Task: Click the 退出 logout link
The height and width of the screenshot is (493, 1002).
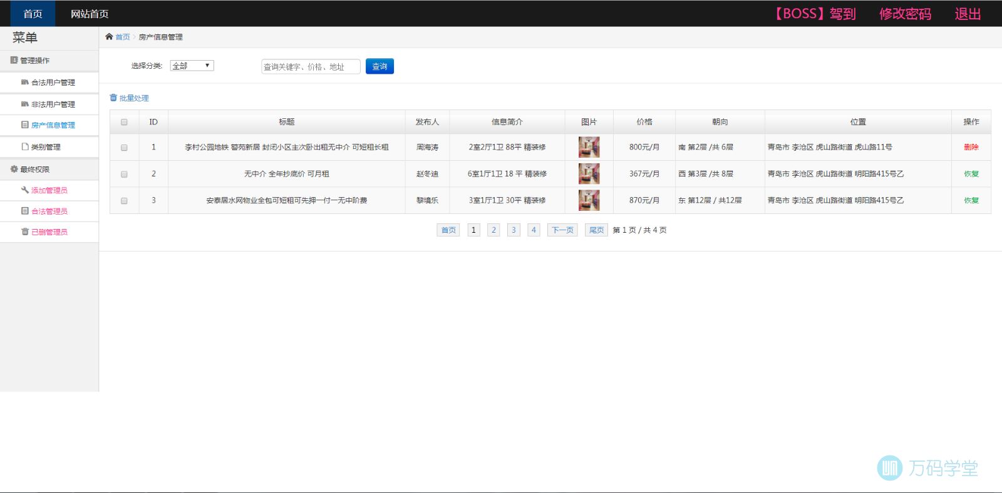Action: pos(968,14)
